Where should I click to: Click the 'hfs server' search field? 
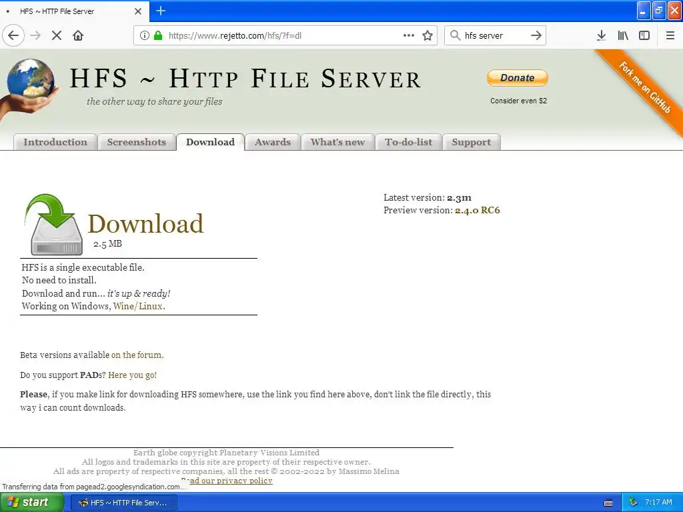tap(495, 35)
